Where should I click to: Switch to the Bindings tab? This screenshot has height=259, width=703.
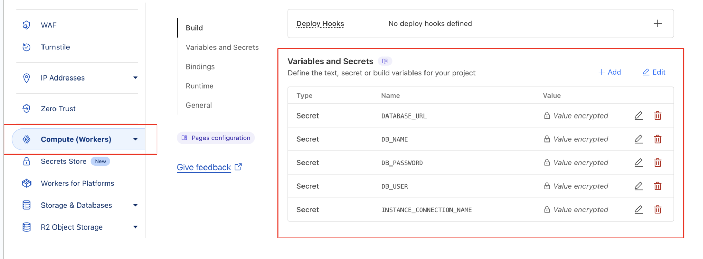[x=200, y=66]
